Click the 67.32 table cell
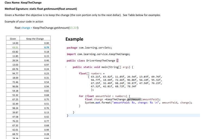Screen dimensions: 209x139 point(13,125)
